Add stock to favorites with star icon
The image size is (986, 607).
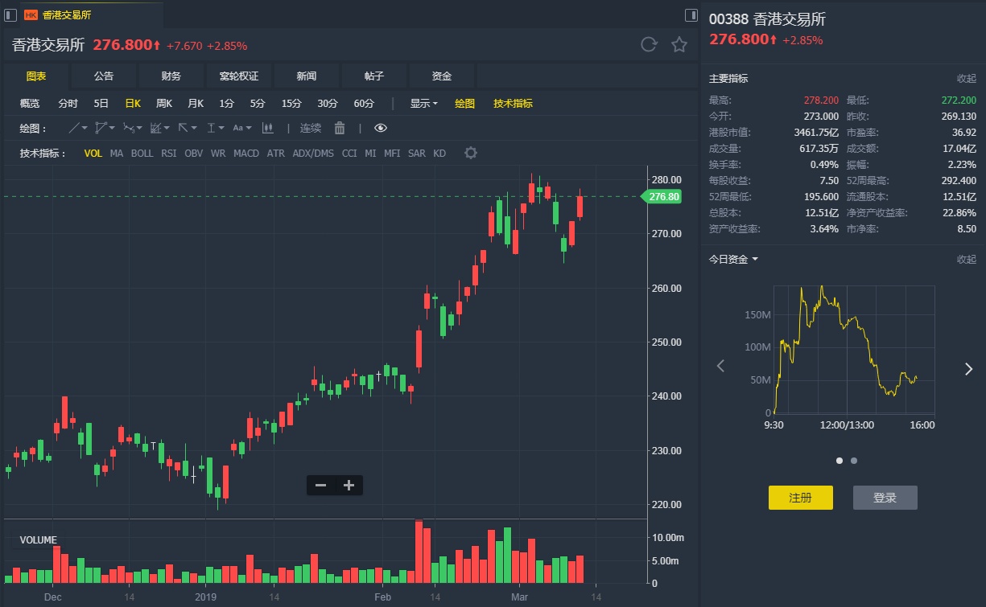click(x=679, y=45)
